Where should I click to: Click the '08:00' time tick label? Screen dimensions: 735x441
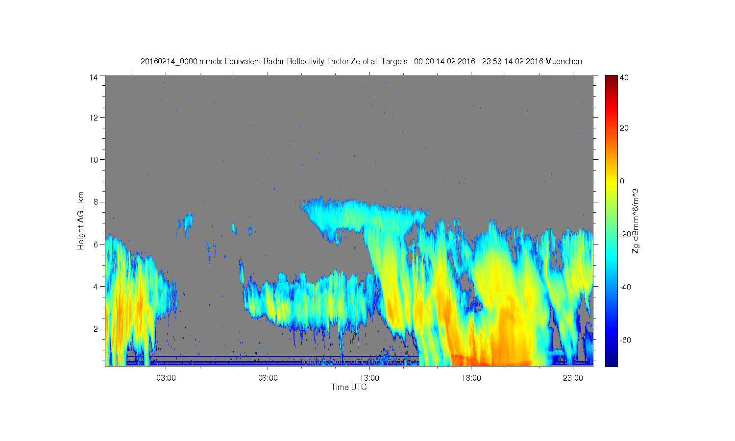coord(268,378)
